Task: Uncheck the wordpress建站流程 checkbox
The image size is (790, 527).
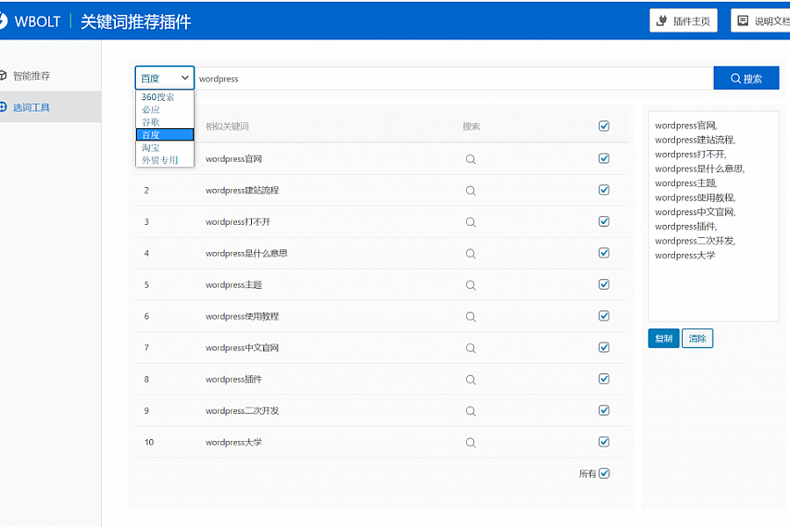Action: [604, 190]
